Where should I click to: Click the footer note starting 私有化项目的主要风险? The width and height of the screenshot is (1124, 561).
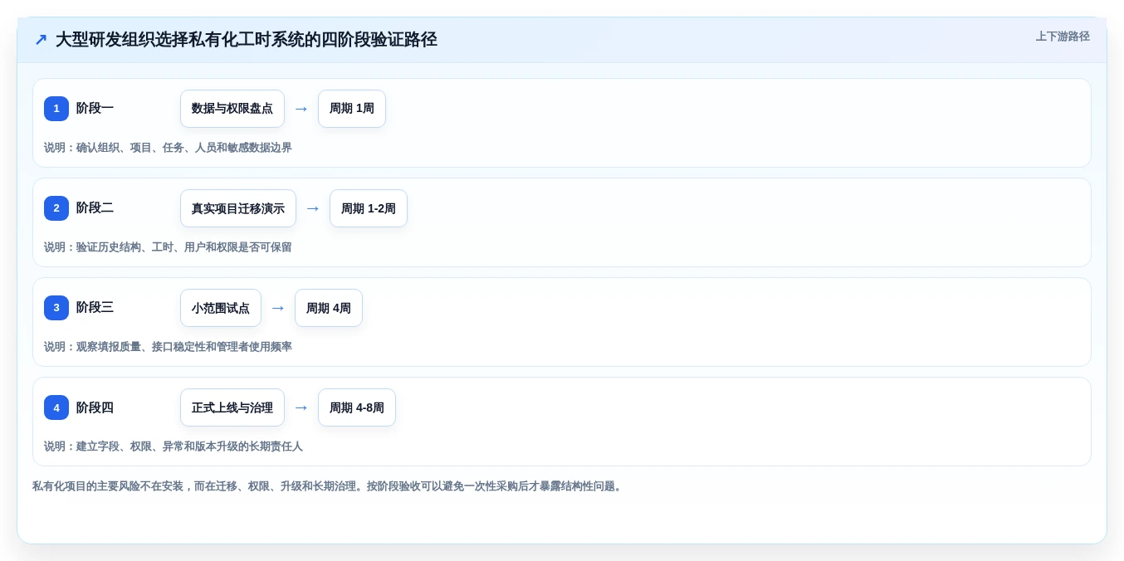click(x=328, y=486)
